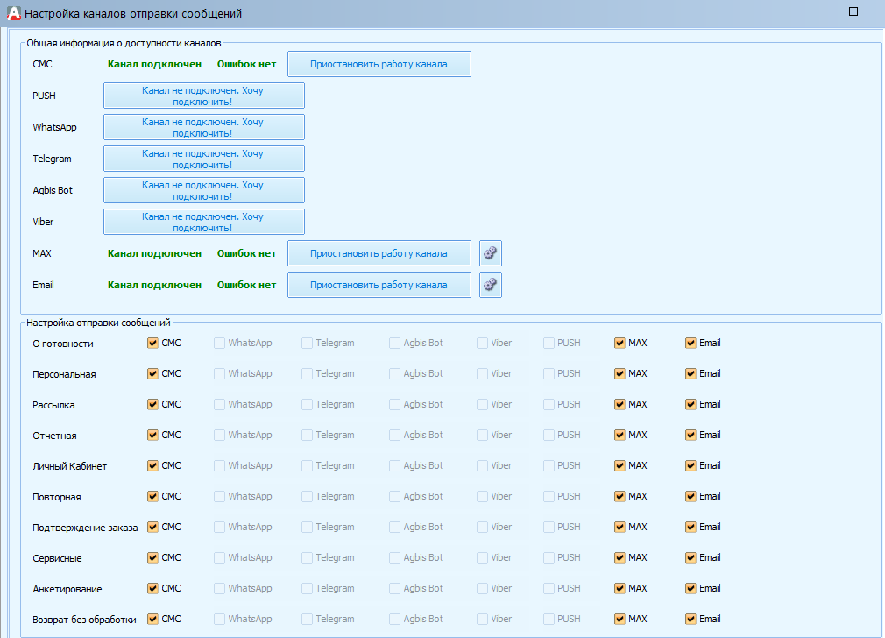Disable MAX for Возврат без обработки
885x638 pixels.
pos(619,620)
